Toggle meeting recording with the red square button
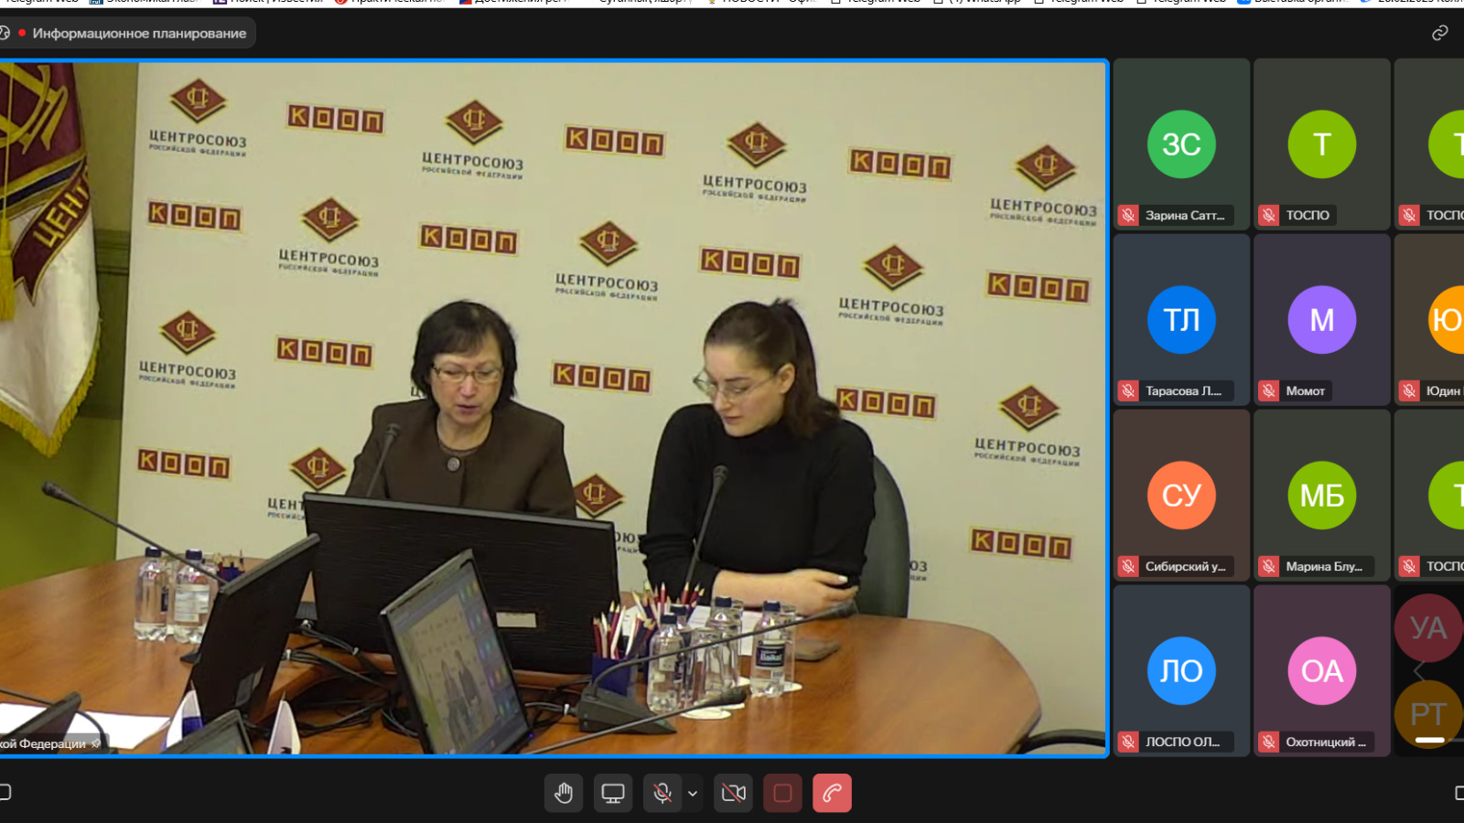This screenshot has height=823, width=1464. coord(782,793)
